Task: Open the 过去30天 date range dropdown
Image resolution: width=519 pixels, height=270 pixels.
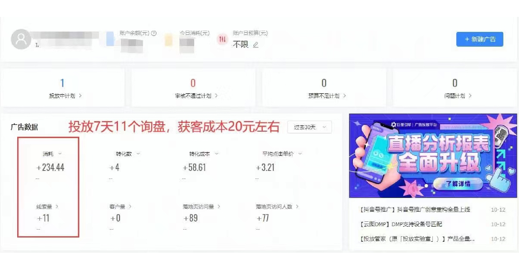Action: coord(309,127)
